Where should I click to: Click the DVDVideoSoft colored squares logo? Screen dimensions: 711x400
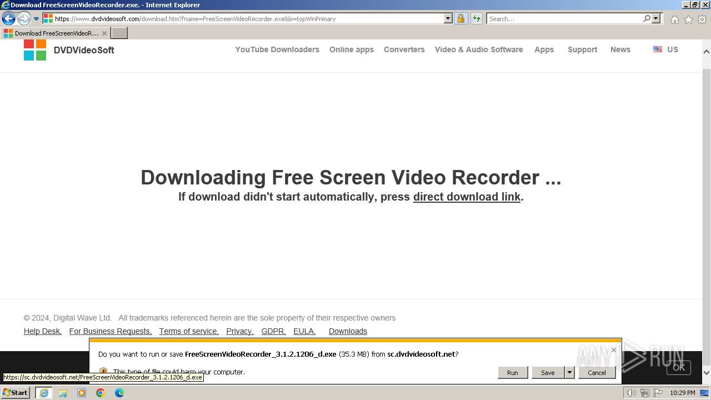[35, 49]
